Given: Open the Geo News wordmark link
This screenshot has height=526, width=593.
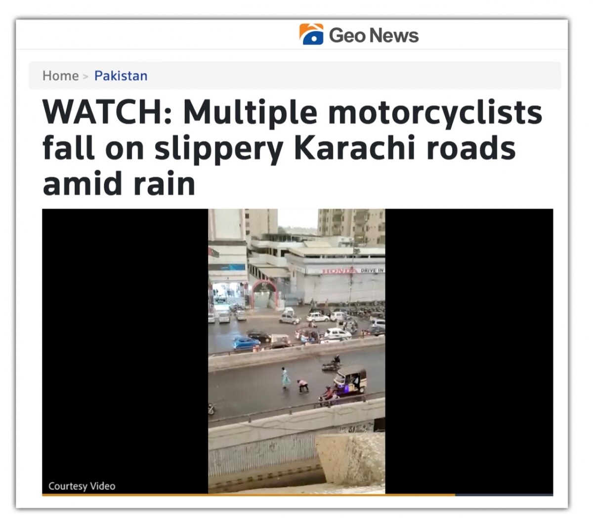Looking at the screenshot, I should pyautogui.click(x=374, y=35).
